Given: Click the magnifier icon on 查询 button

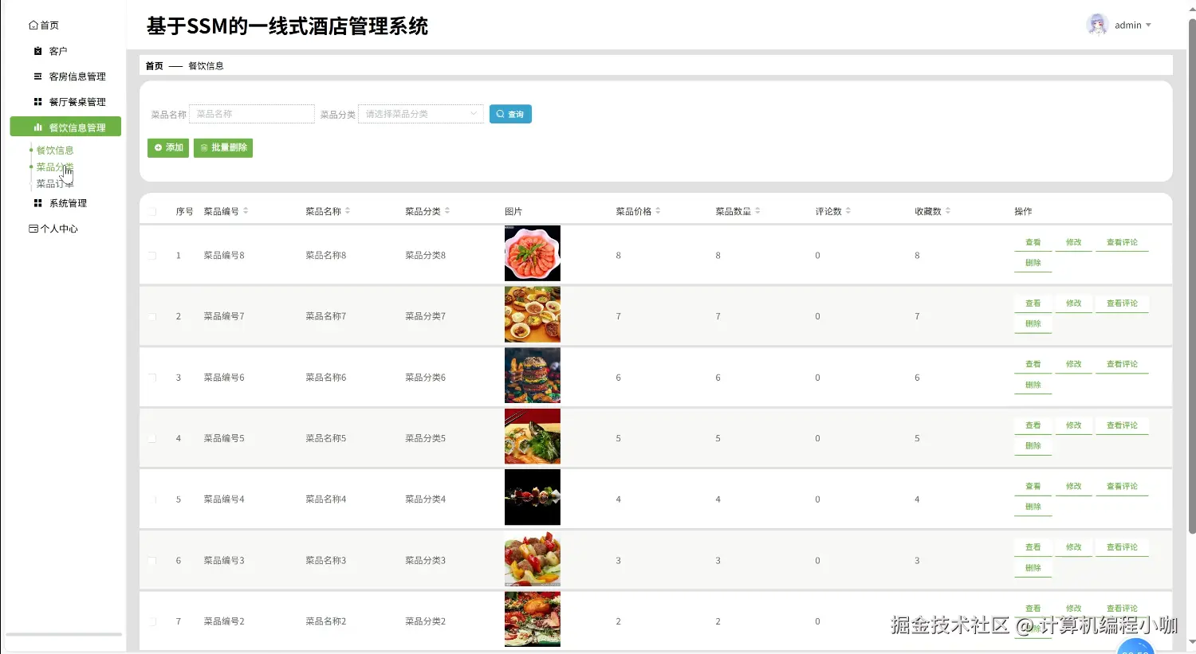Looking at the screenshot, I should [x=499, y=114].
